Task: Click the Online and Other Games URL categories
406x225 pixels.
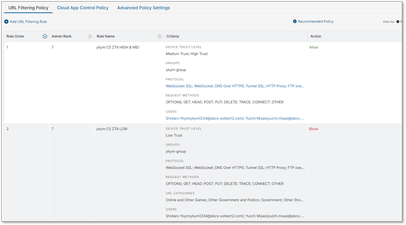Action: 235,200
